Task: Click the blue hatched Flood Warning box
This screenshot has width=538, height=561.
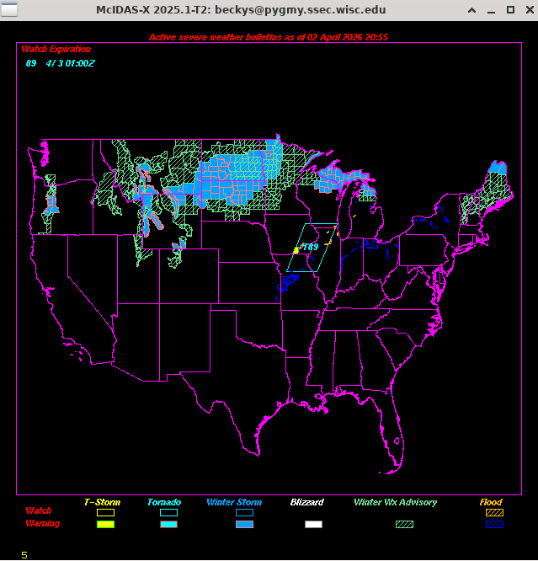Action: click(x=494, y=524)
